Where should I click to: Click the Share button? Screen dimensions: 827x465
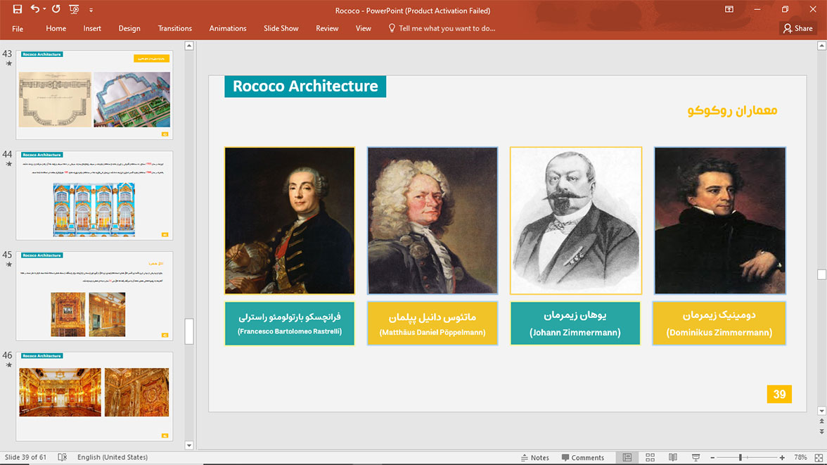point(798,29)
